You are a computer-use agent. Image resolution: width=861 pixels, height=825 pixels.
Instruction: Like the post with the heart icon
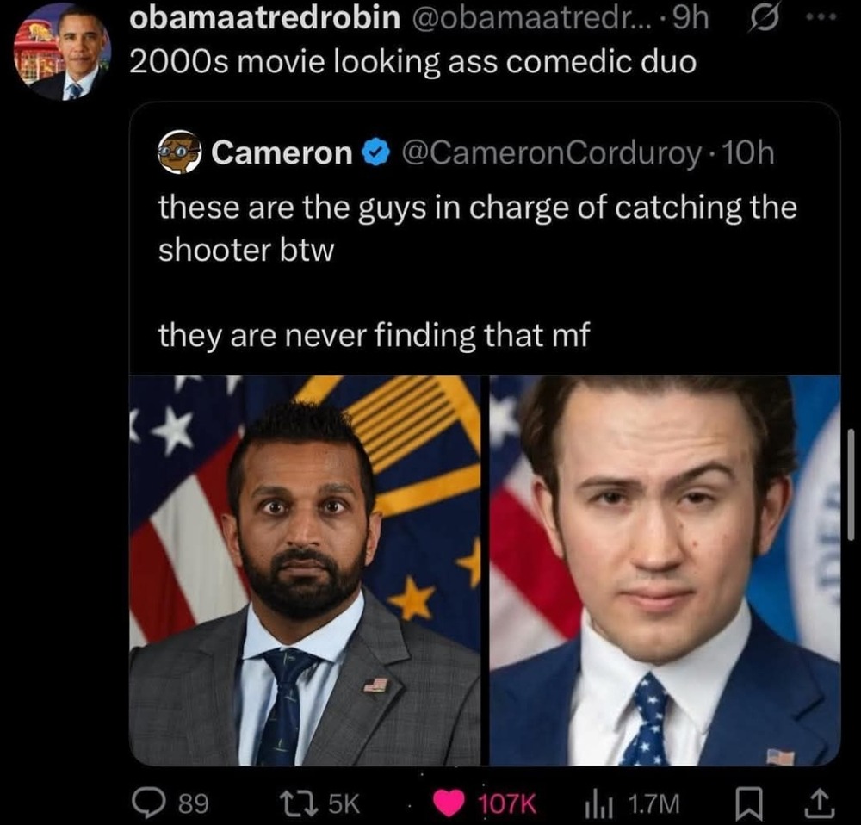pyautogui.click(x=448, y=803)
